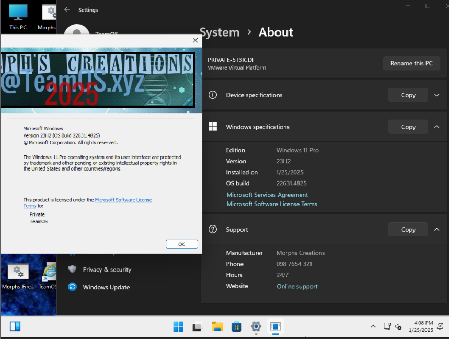Image resolution: width=449 pixels, height=339 pixels.
Task: Click the Windows Update sync icon
Action: coord(73,287)
